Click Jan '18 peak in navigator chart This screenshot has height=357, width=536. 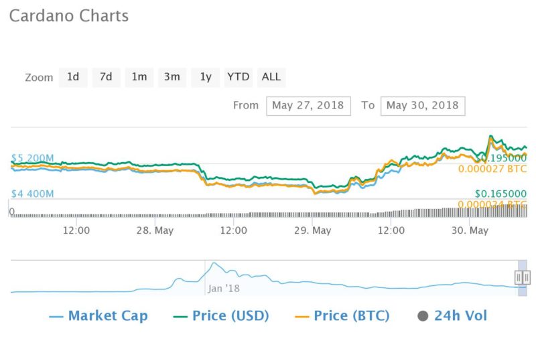click(214, 263)
